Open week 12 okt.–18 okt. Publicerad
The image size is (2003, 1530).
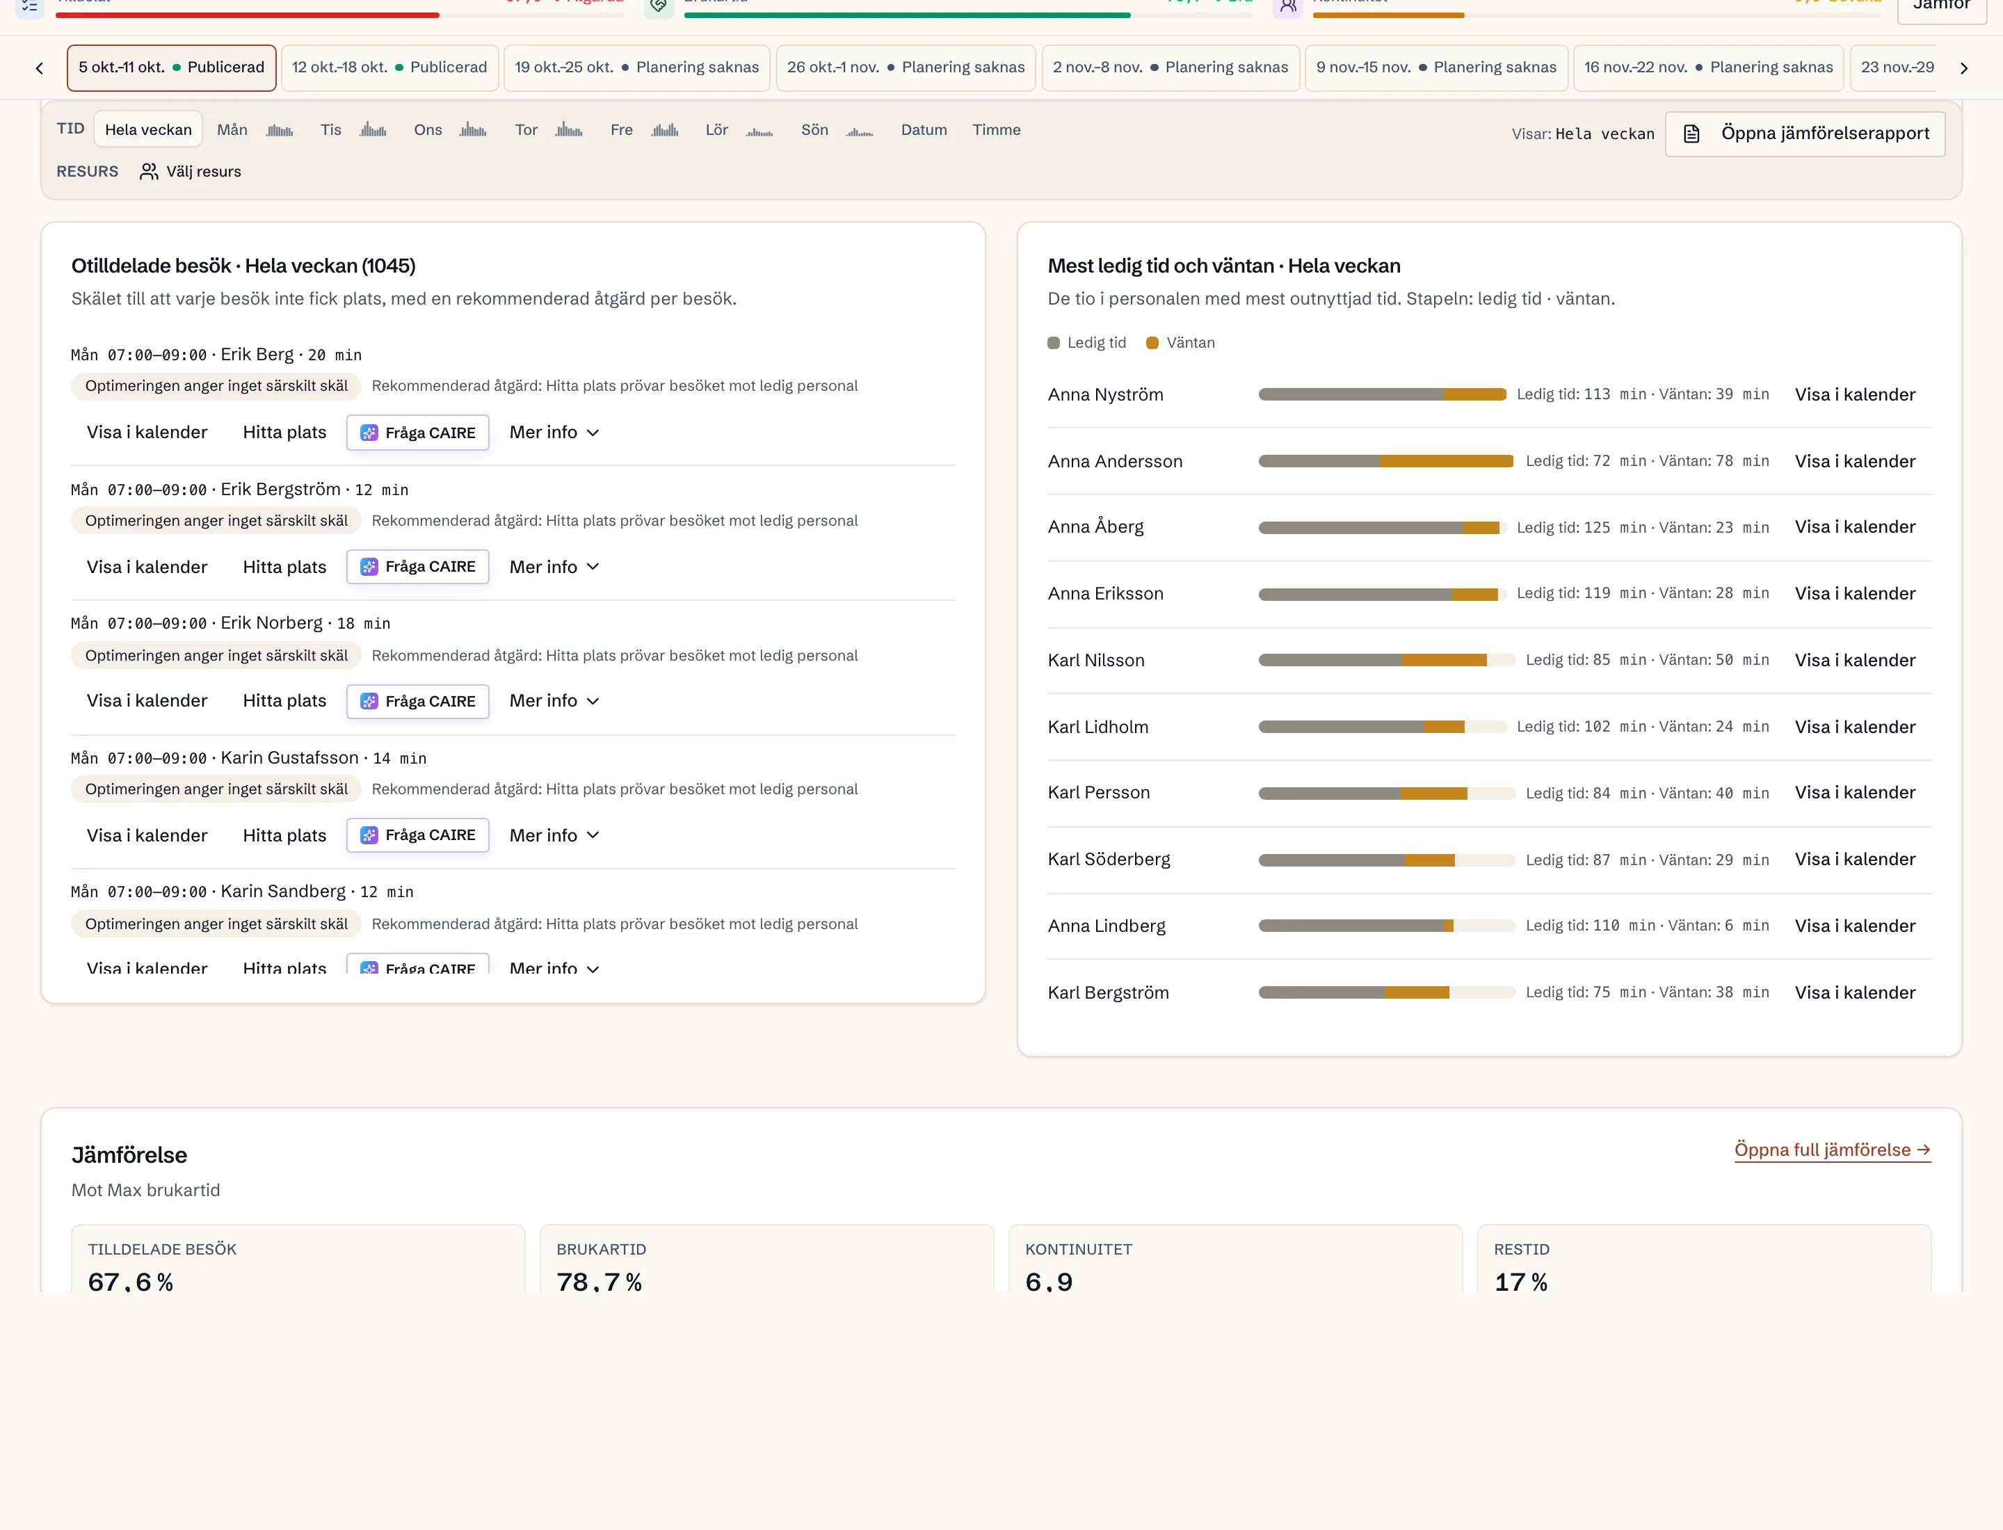[390, 67]
